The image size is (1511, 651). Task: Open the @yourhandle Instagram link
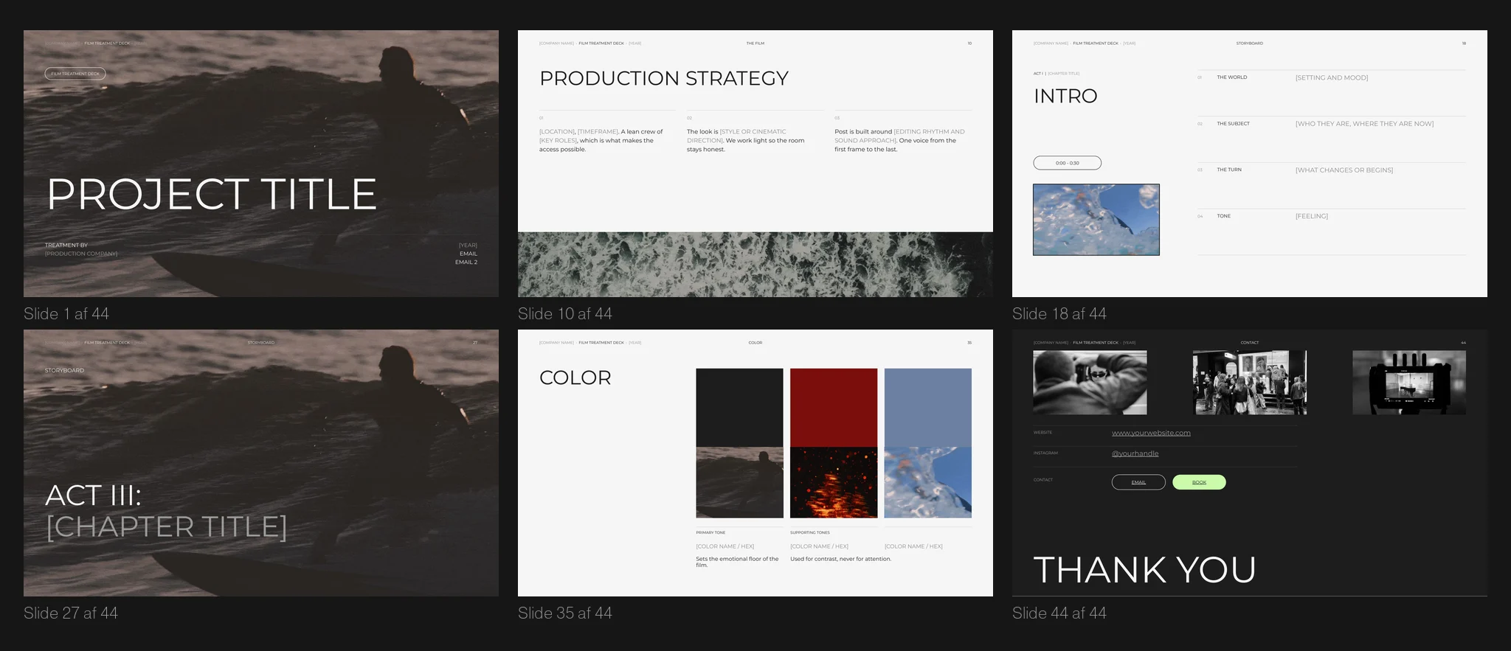click(x=1135, y=453)
